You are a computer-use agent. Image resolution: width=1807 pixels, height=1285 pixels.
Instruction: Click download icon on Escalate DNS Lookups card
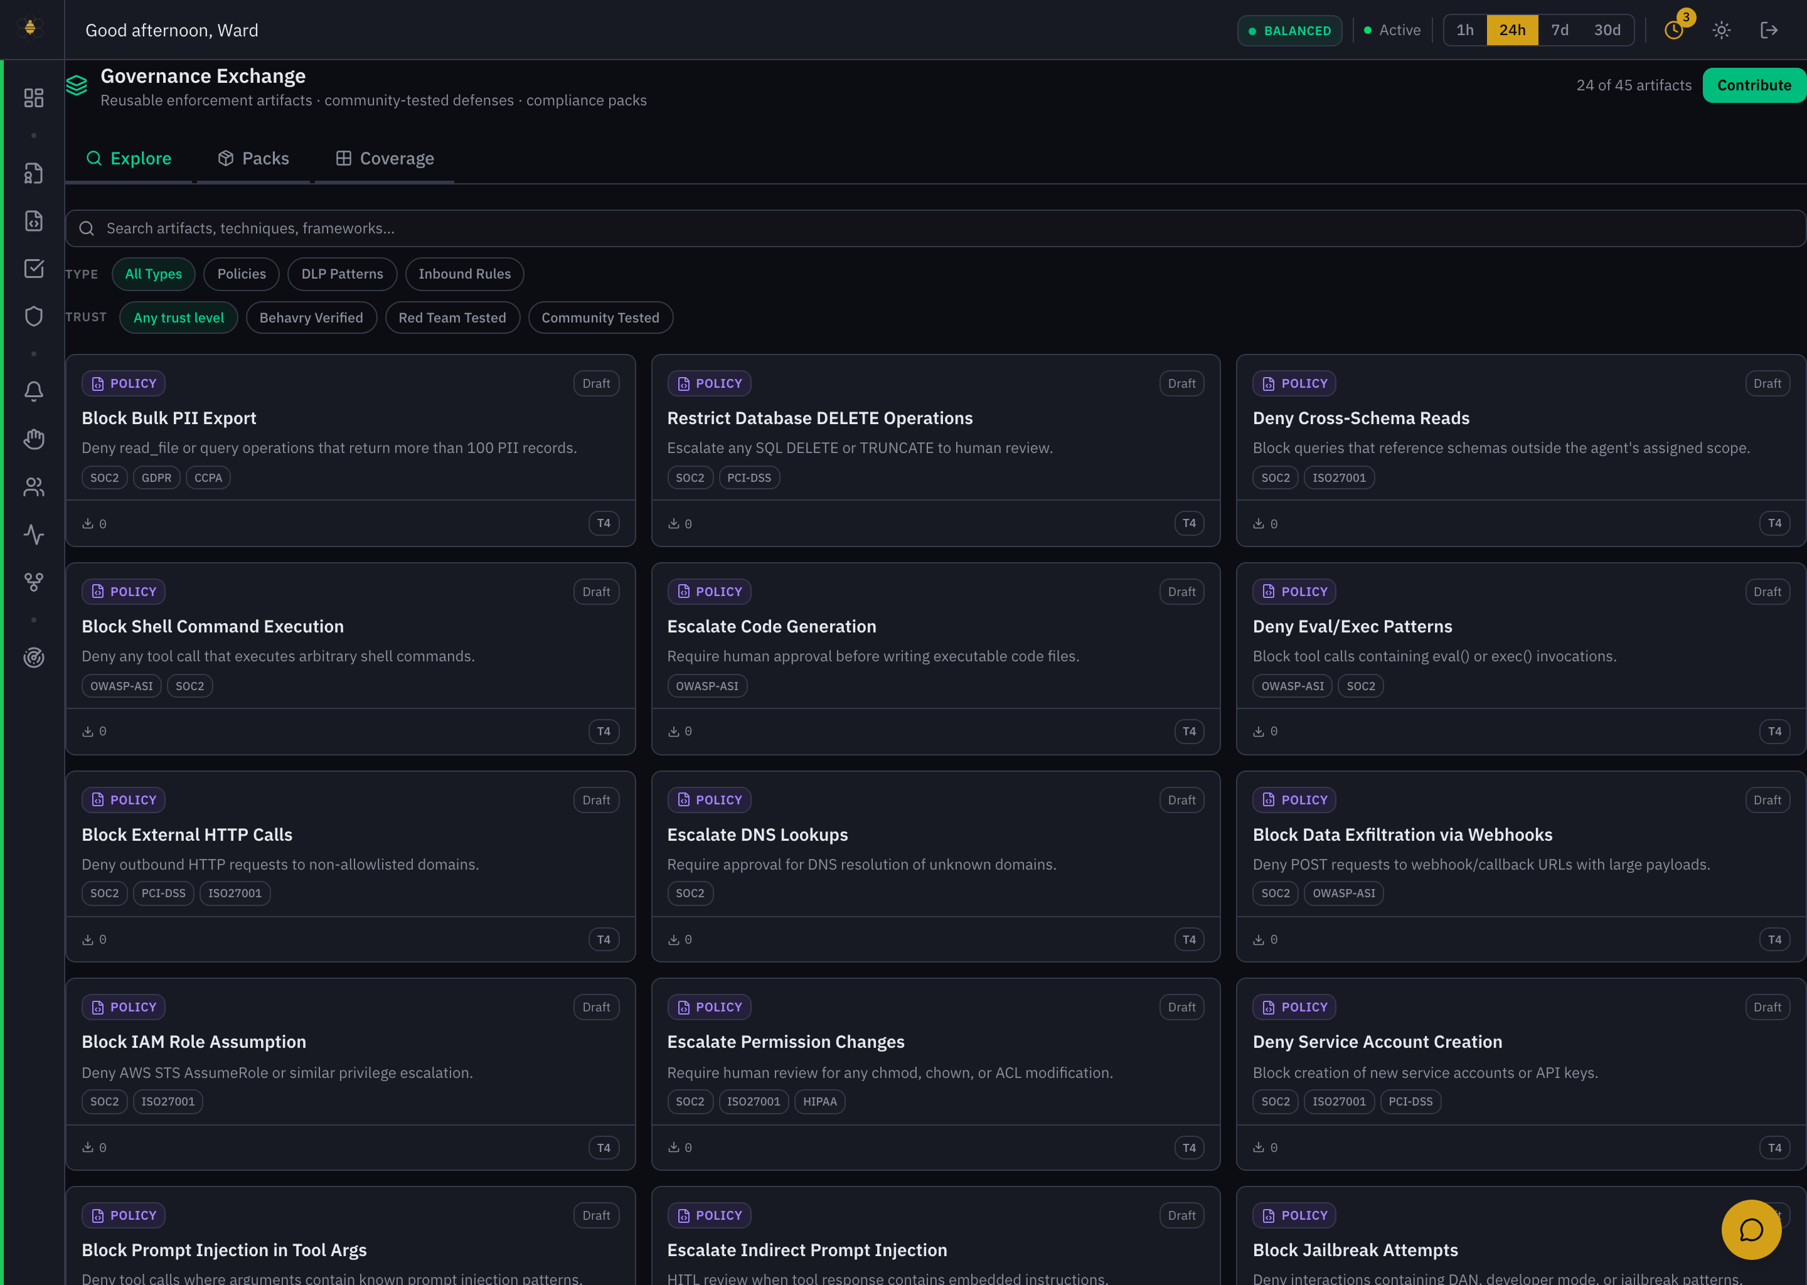673,939
